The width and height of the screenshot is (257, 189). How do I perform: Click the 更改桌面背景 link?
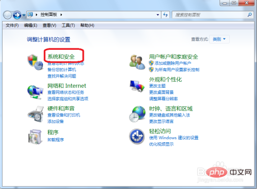pos(161,92)
